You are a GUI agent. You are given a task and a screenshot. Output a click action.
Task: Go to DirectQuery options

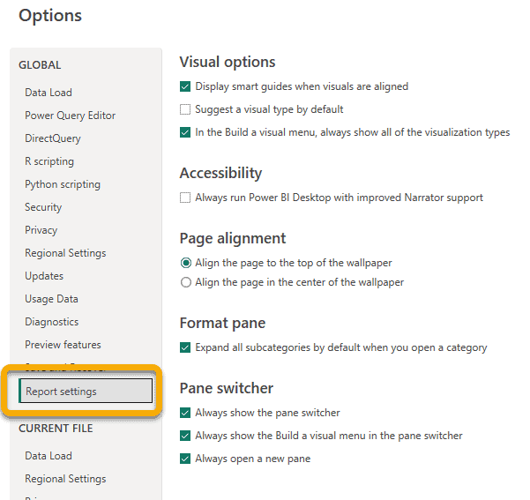pos(53,138)
